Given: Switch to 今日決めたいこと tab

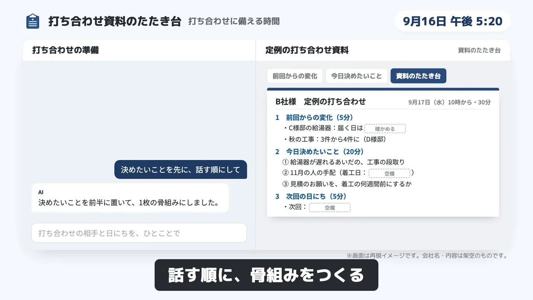Looking at the screenshot, I should [356, 76].
